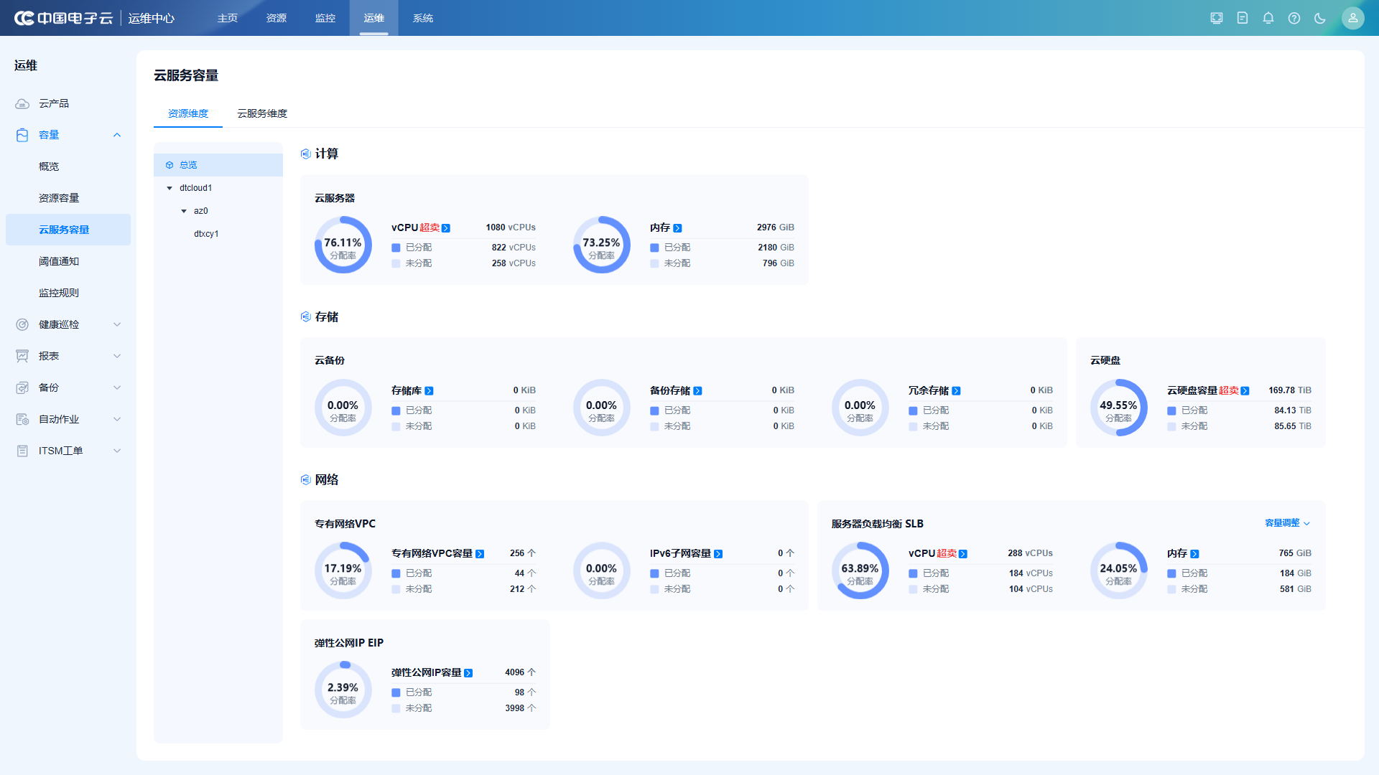The height and width of the screenshot is (775, 1379).
Task: Click the '169.78 TiB' disk capacity value
Action: (x=1290, y=390)
